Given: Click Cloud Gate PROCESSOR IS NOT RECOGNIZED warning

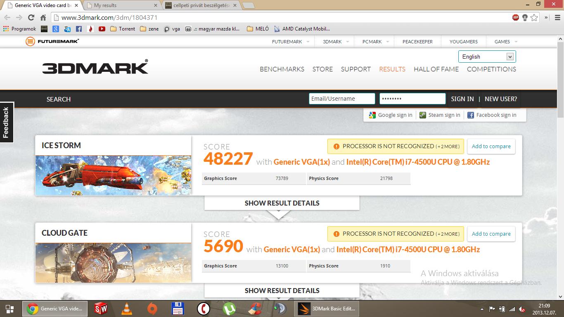Looking at the screenshot, I should click(396, 234).
